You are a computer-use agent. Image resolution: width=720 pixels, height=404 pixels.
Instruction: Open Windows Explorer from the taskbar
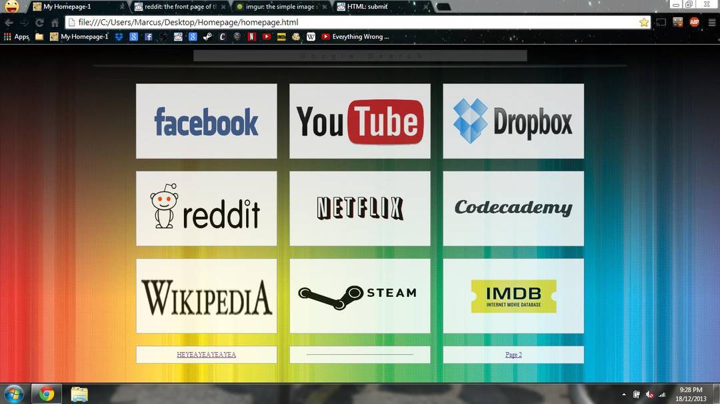[x=79, y=394]
